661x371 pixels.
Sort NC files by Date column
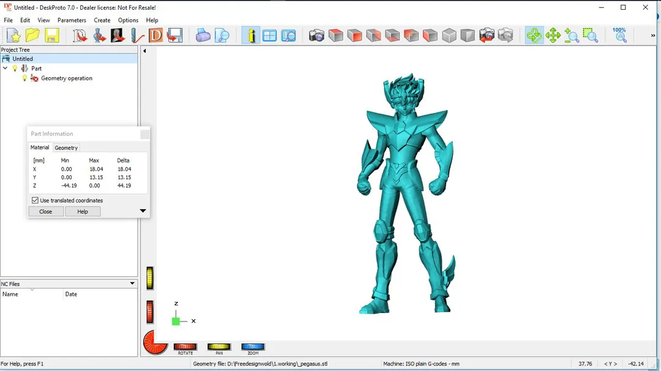[x=100, y=295]
